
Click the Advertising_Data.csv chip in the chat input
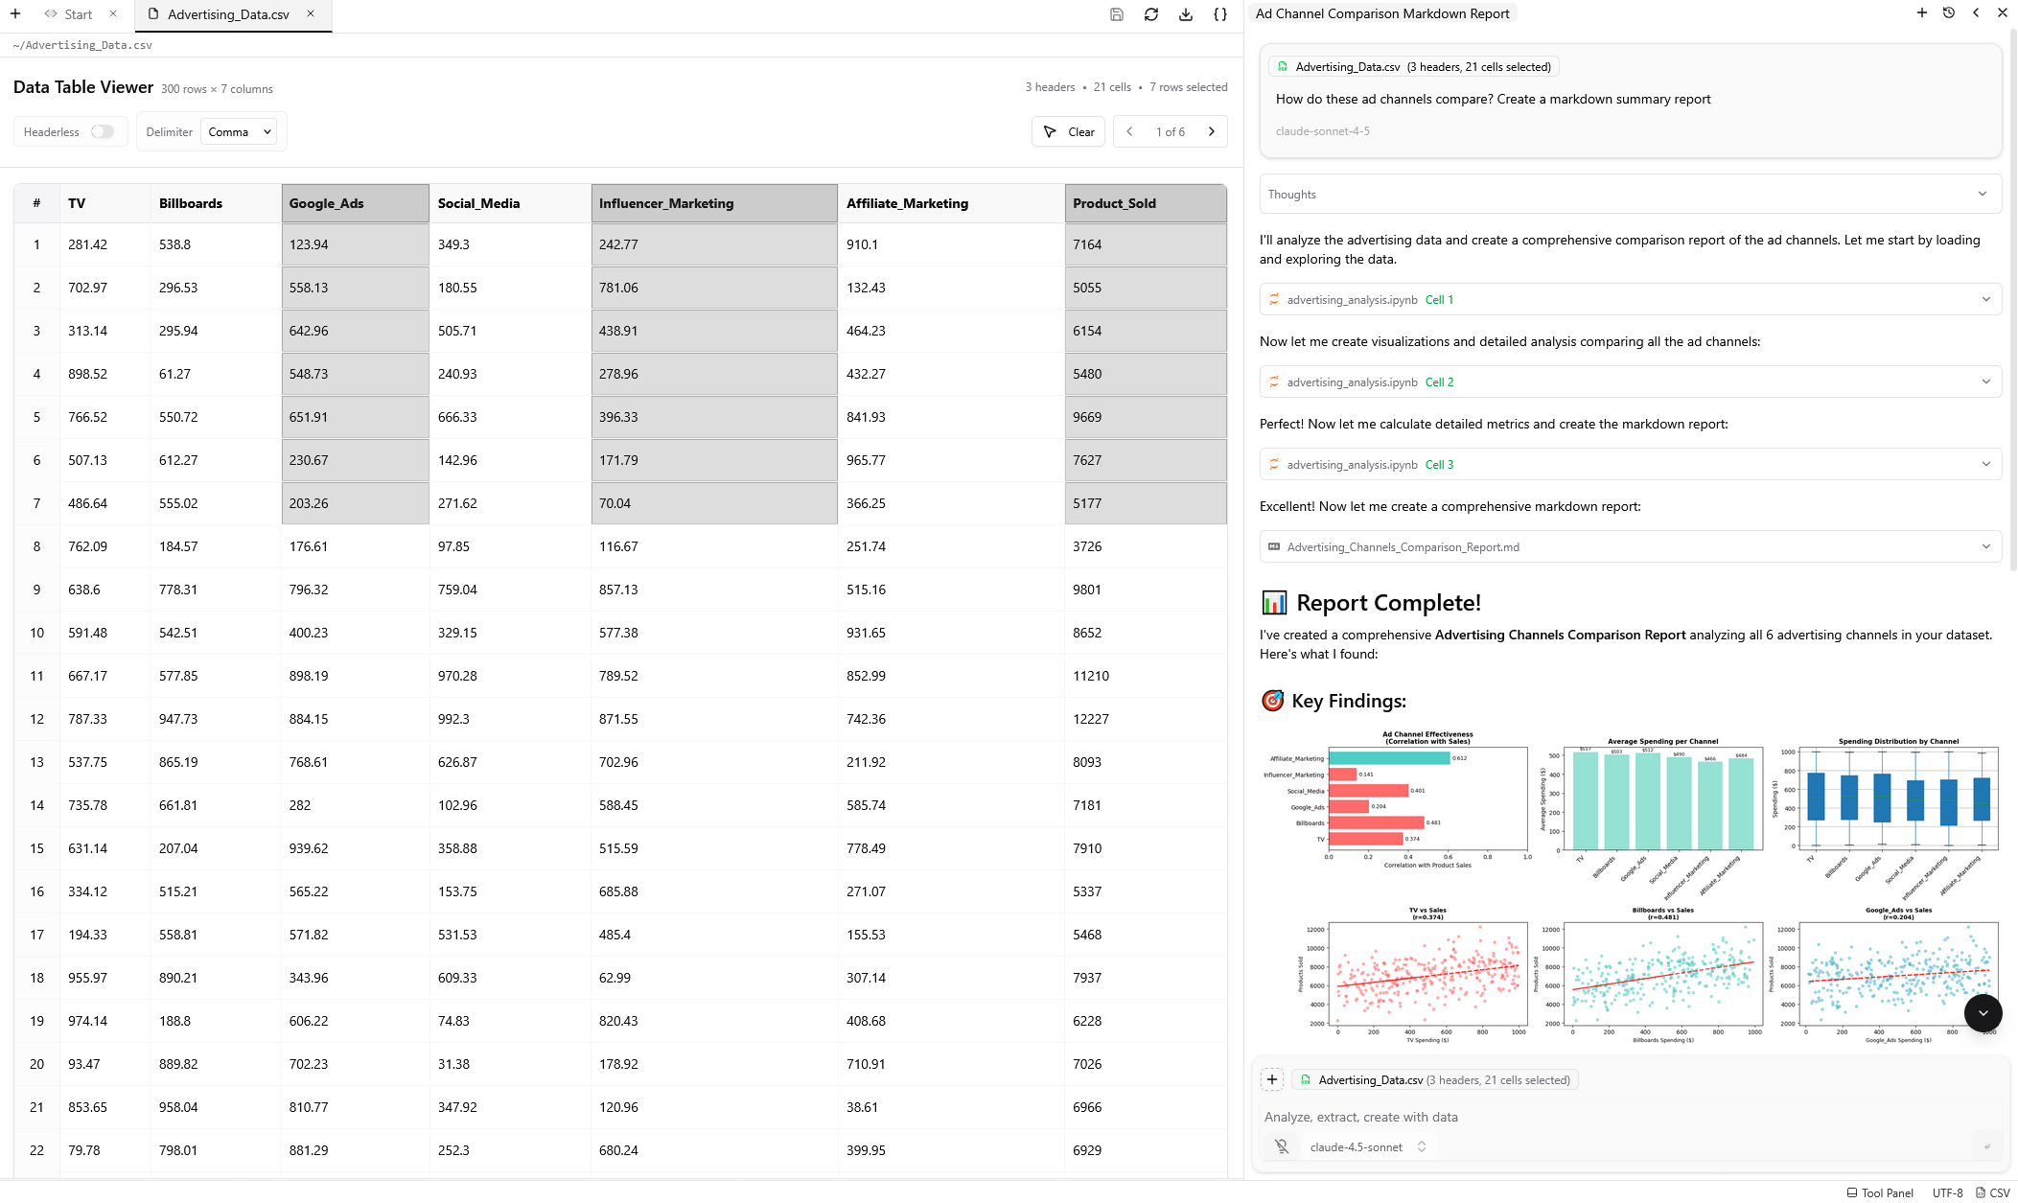click(1435, 1079)
